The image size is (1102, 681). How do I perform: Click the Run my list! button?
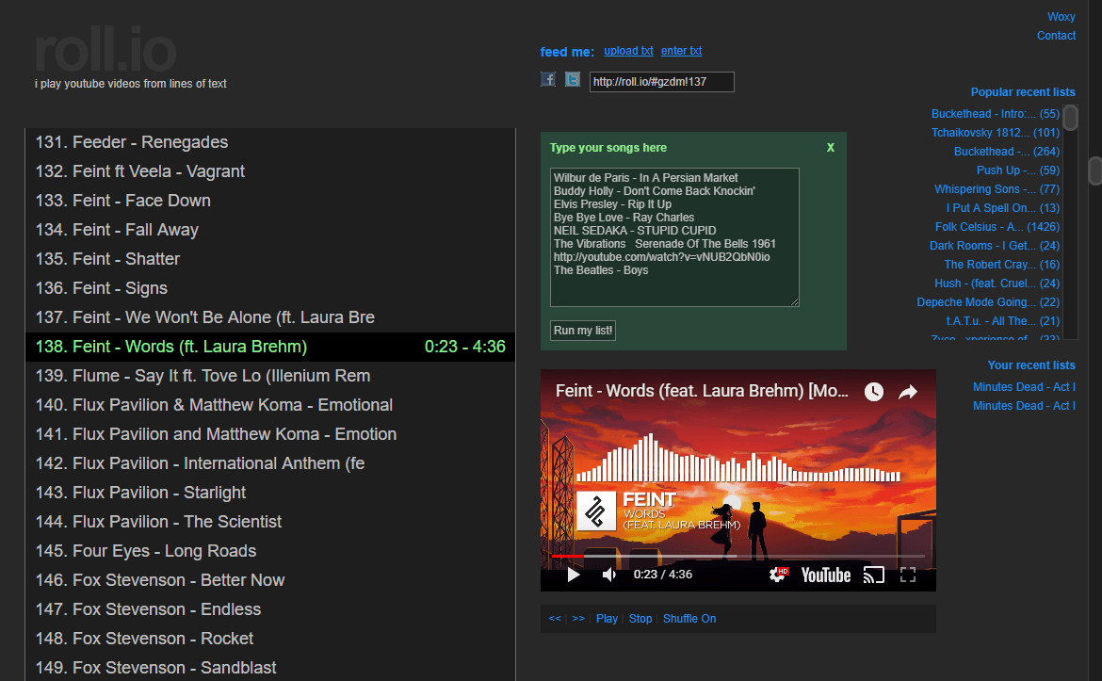583,331
